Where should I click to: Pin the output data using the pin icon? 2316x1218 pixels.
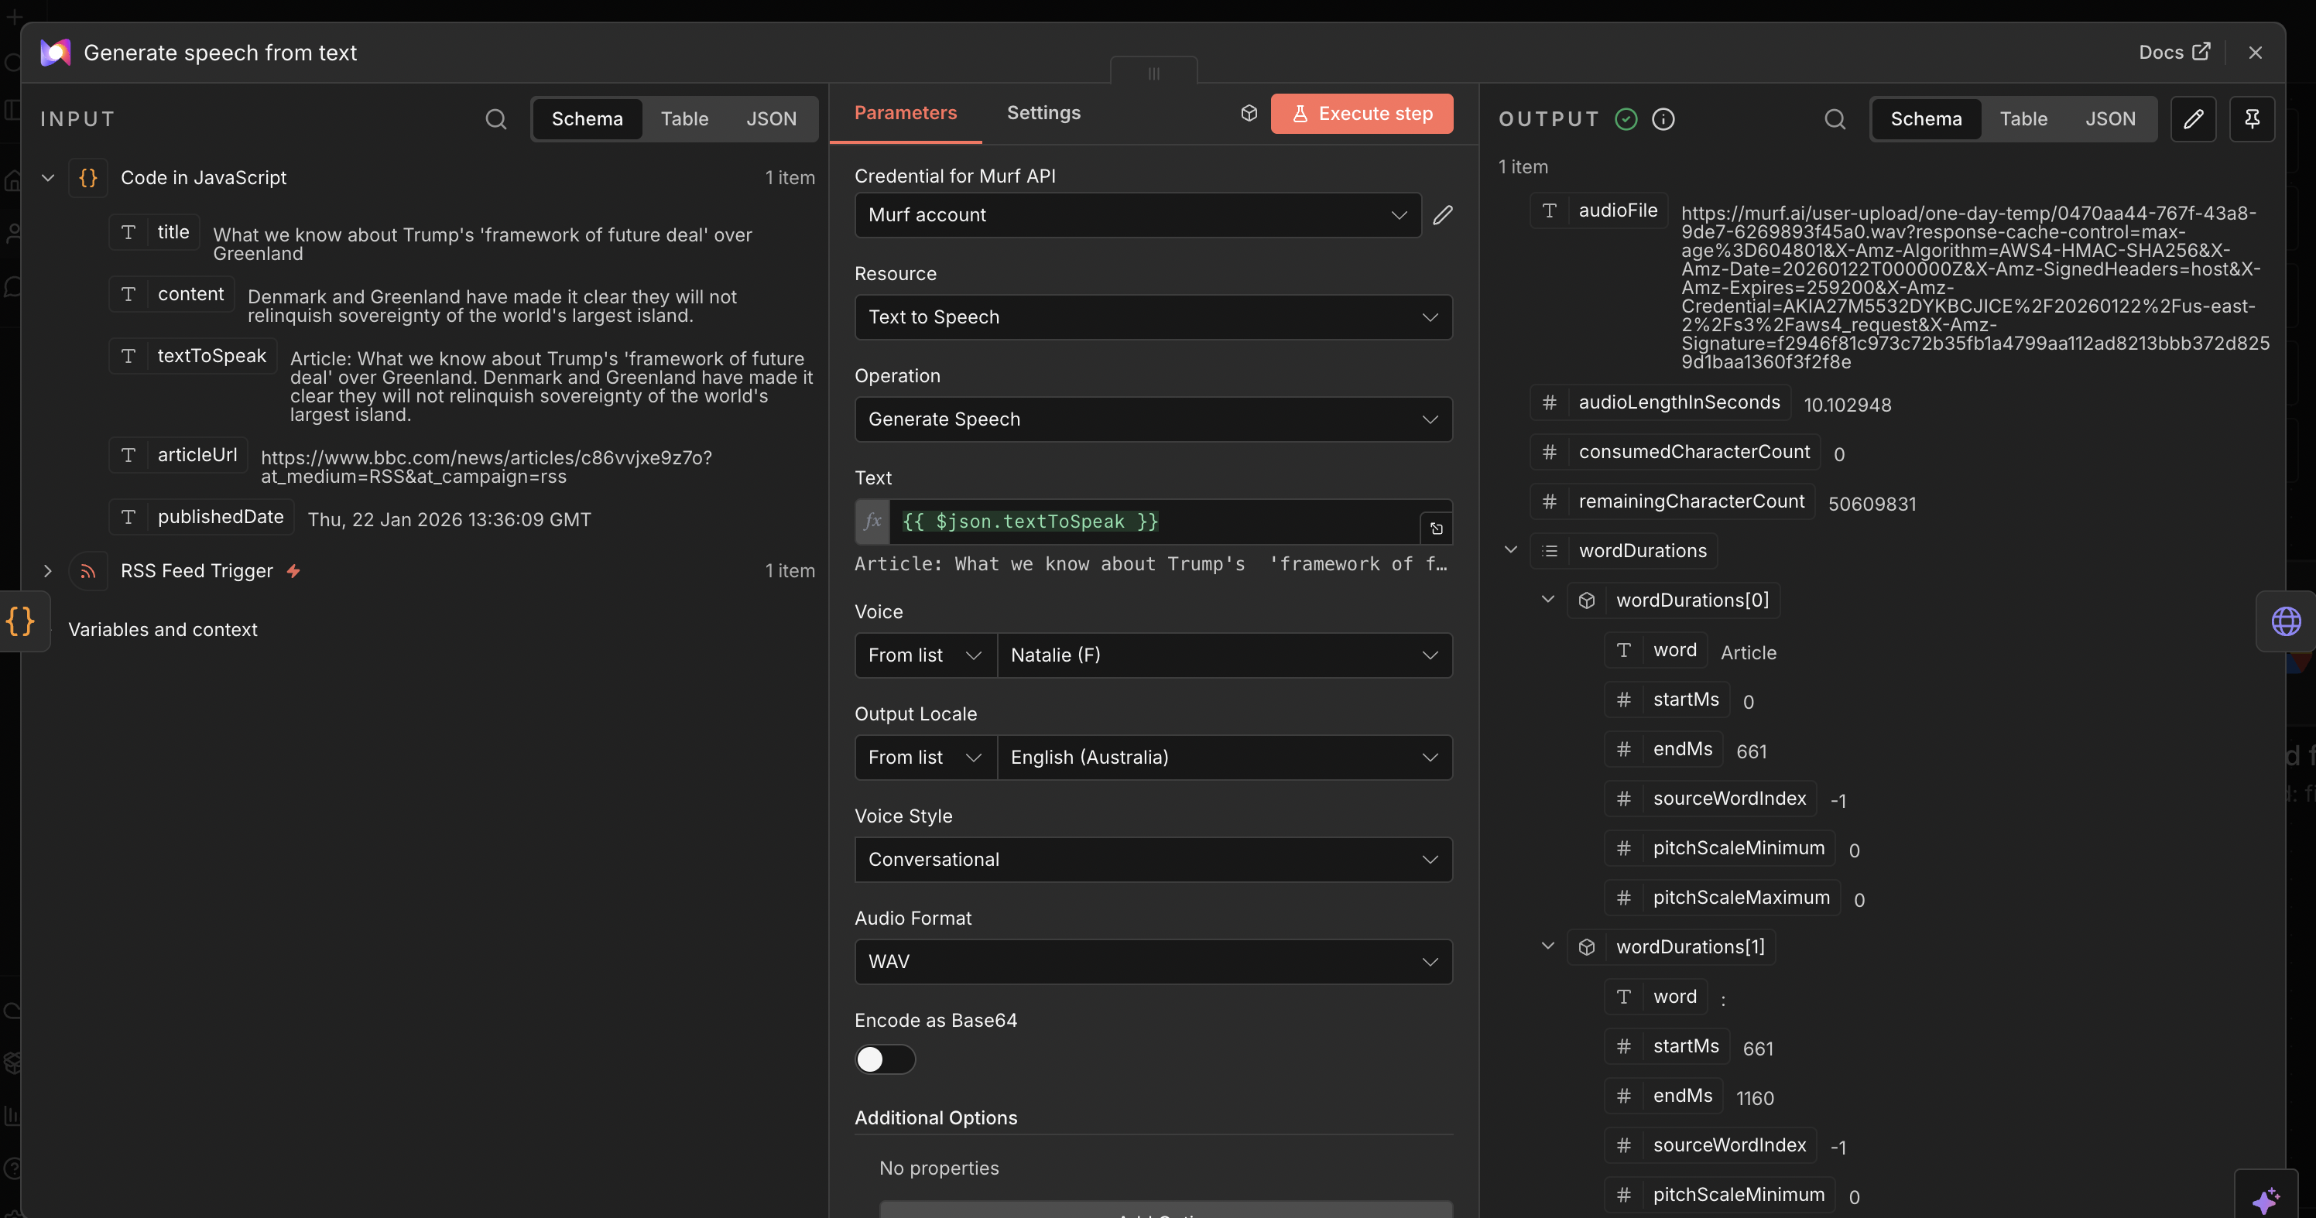click(x=2253, y=118)
